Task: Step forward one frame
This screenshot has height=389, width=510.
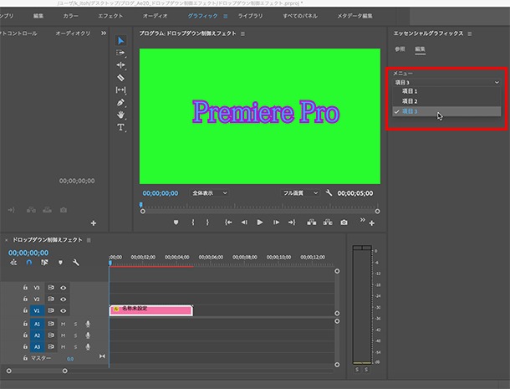Action: [276, 223]
